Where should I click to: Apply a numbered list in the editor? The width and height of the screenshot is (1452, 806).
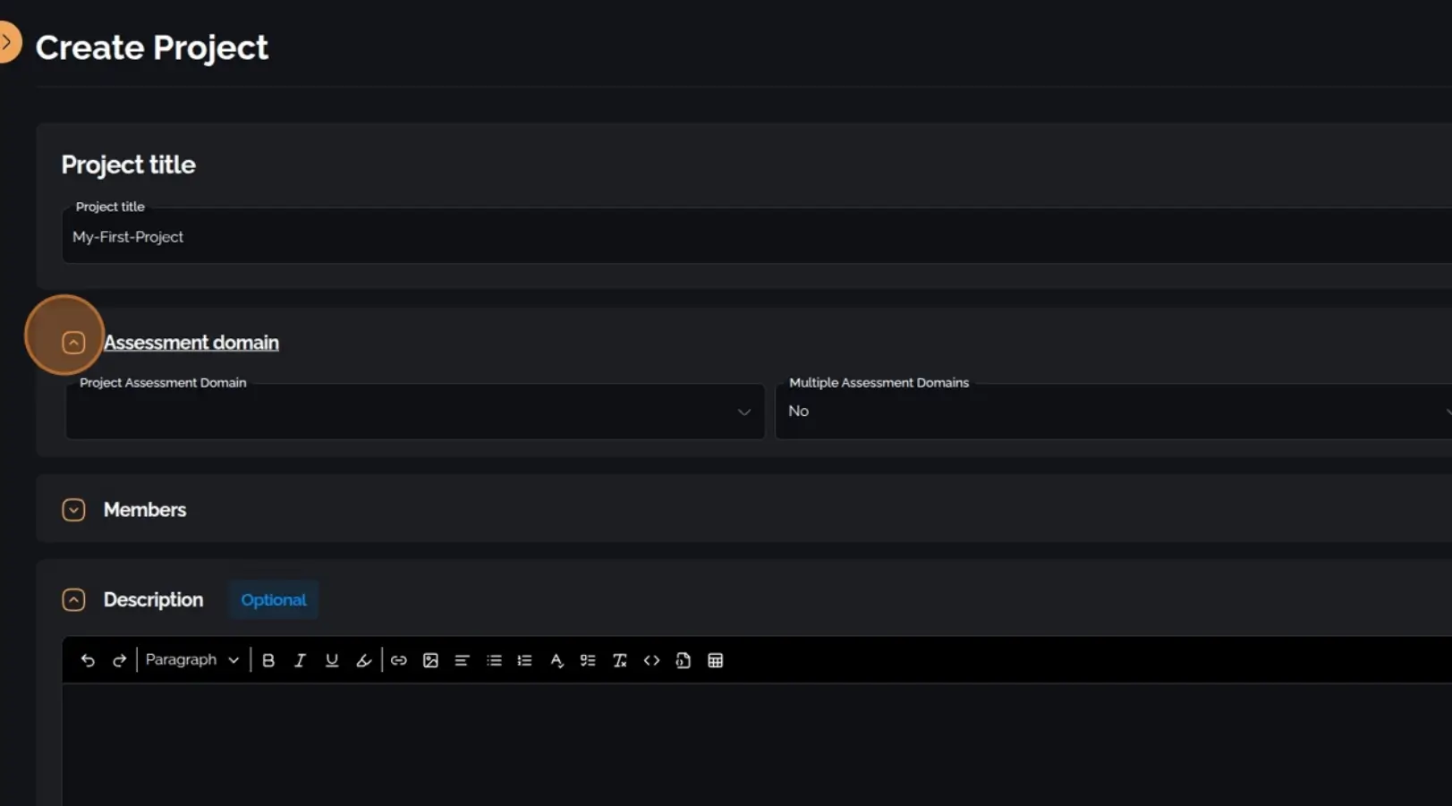tap(524, 660)
